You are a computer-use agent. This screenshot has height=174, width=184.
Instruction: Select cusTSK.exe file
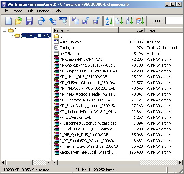pos(69,54)
